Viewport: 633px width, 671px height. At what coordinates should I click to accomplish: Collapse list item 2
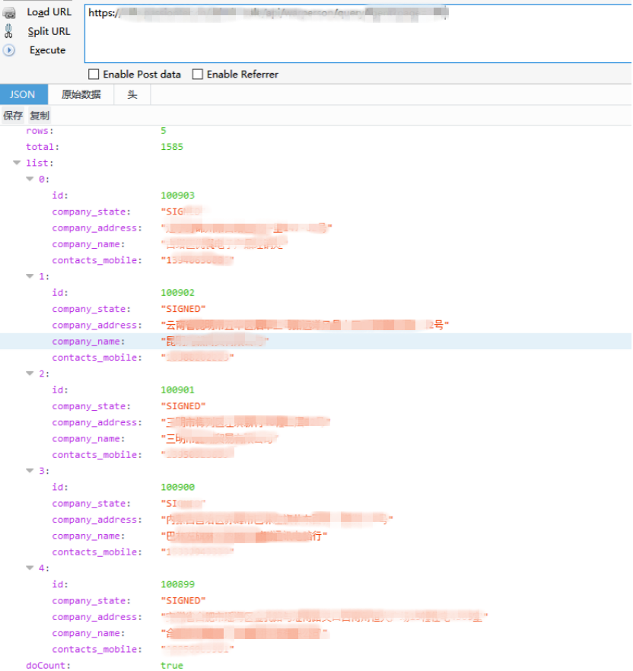pyautogui.click(x=30, y=373)
